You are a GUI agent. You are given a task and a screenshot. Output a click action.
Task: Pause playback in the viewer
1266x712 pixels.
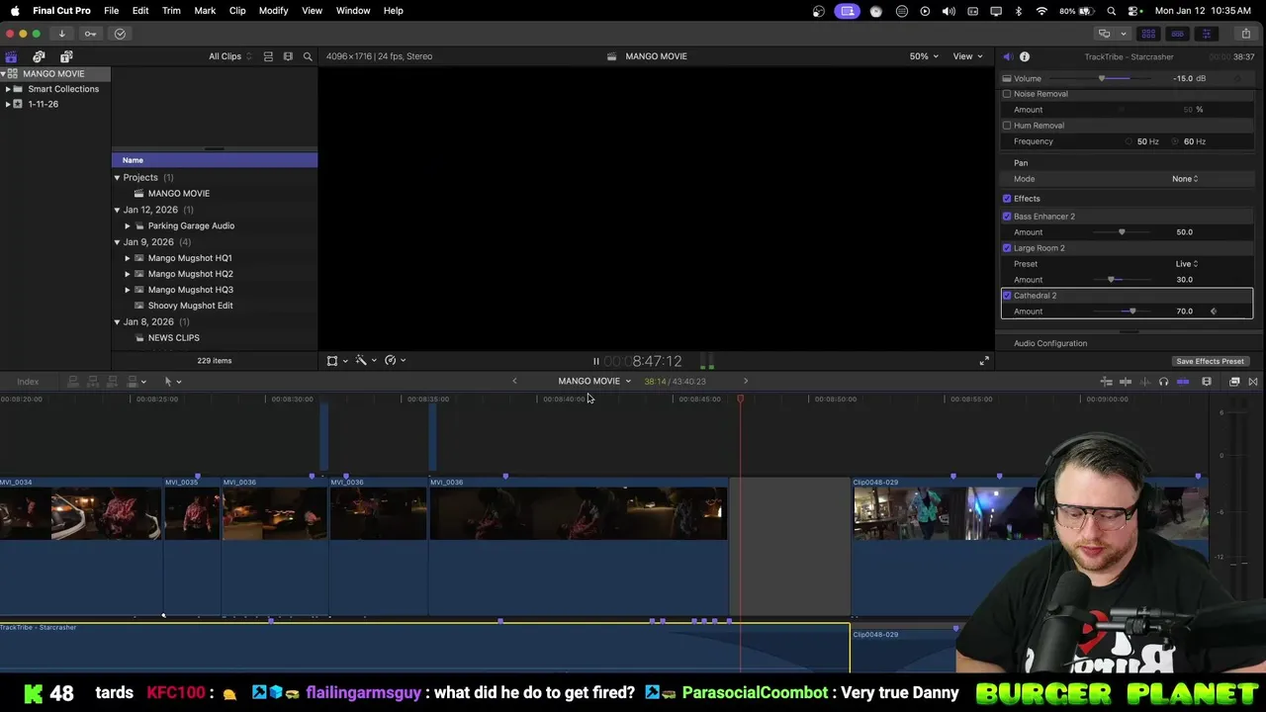coord(595,361)
